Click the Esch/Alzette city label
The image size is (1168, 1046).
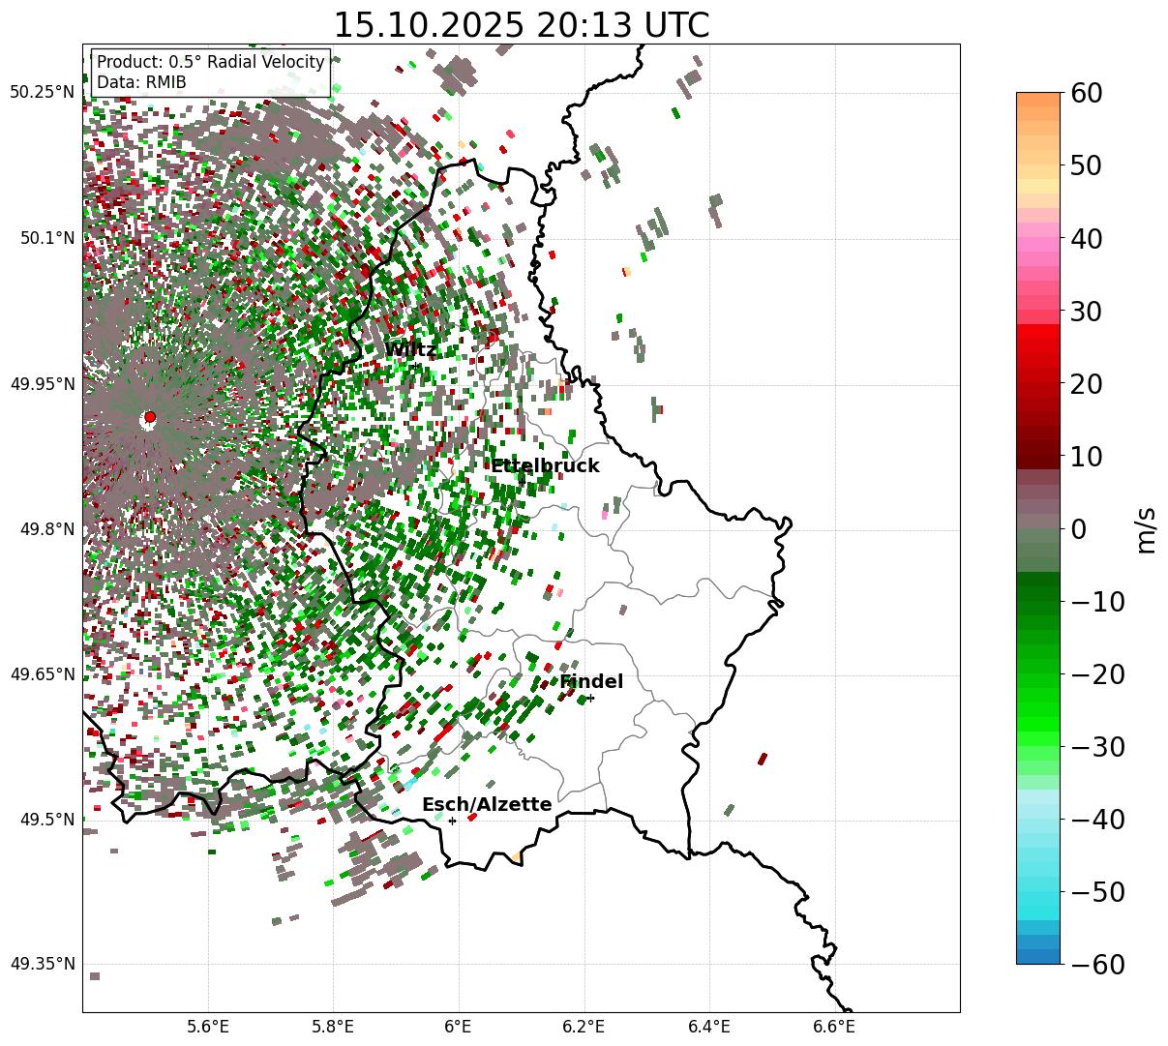tap(487, 805)
